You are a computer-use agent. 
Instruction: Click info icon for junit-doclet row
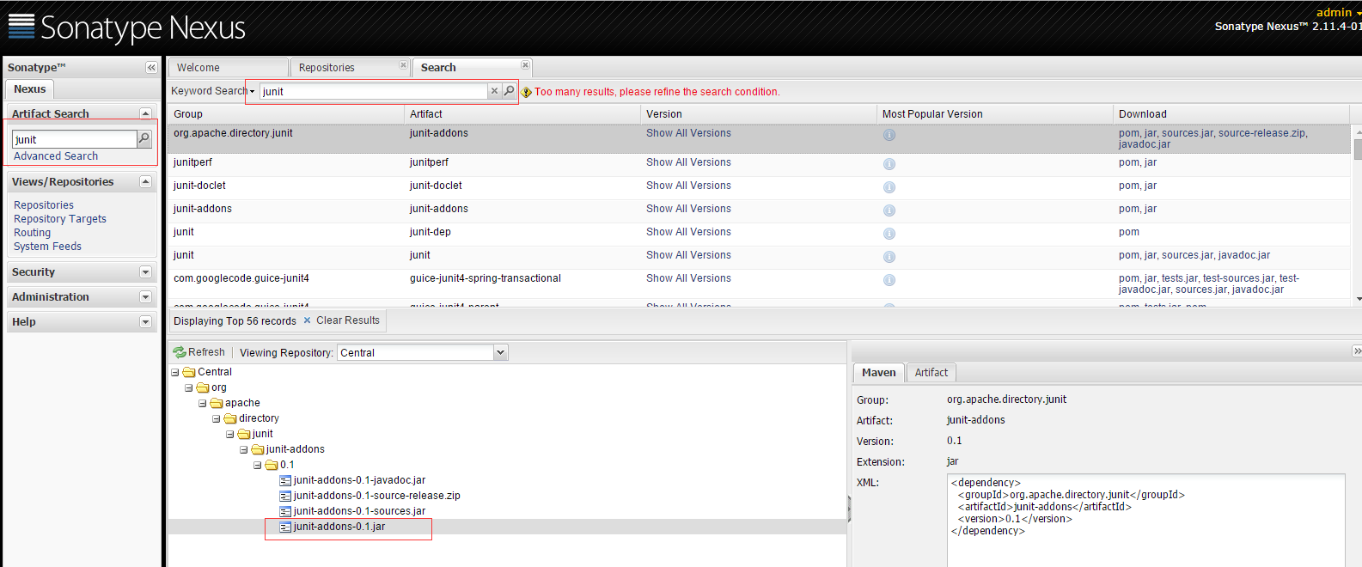tap(889, 187)
